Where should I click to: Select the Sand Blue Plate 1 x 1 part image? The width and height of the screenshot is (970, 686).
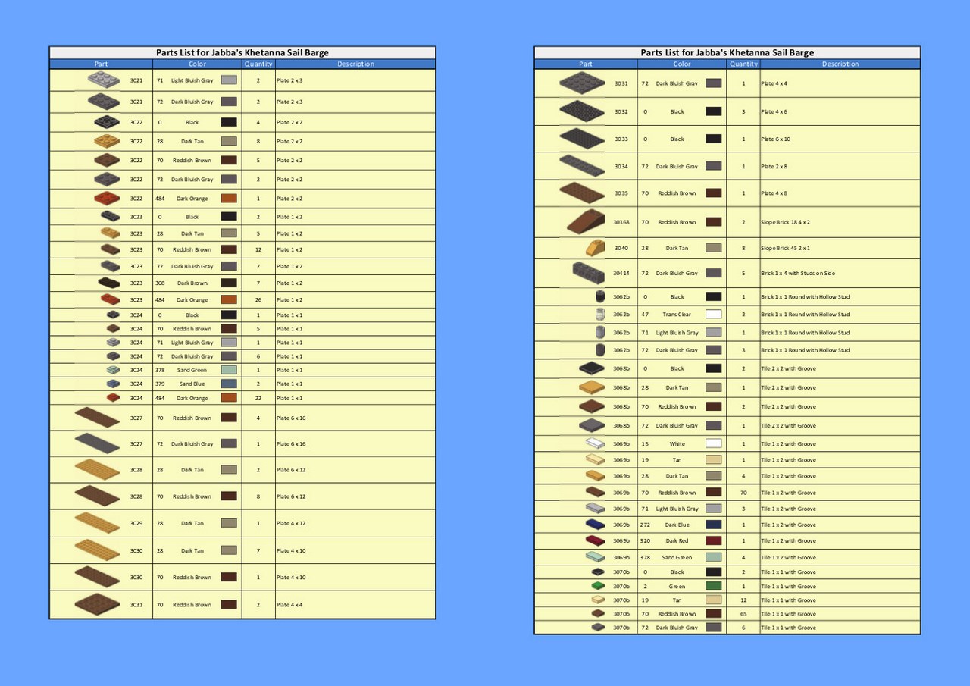114,384
